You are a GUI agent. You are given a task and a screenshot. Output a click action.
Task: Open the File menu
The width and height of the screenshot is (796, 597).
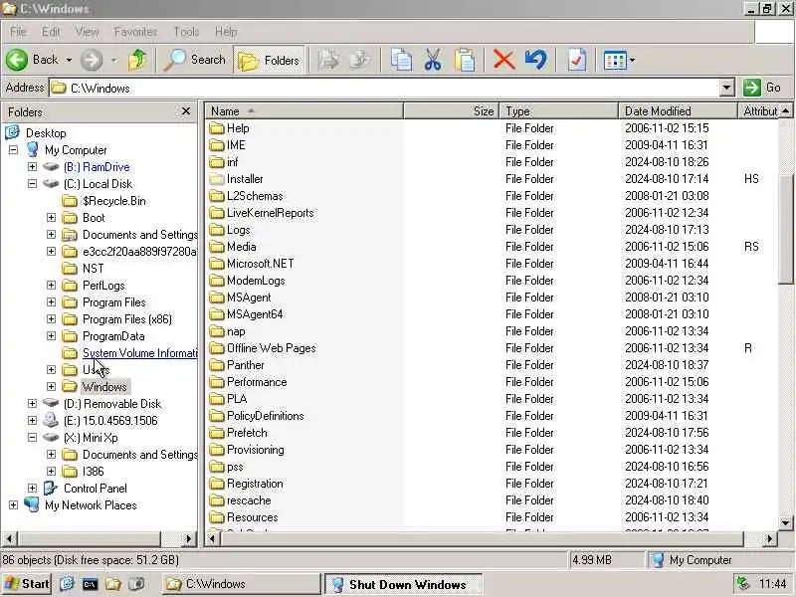pyautogui.click(x=18, y=32)
